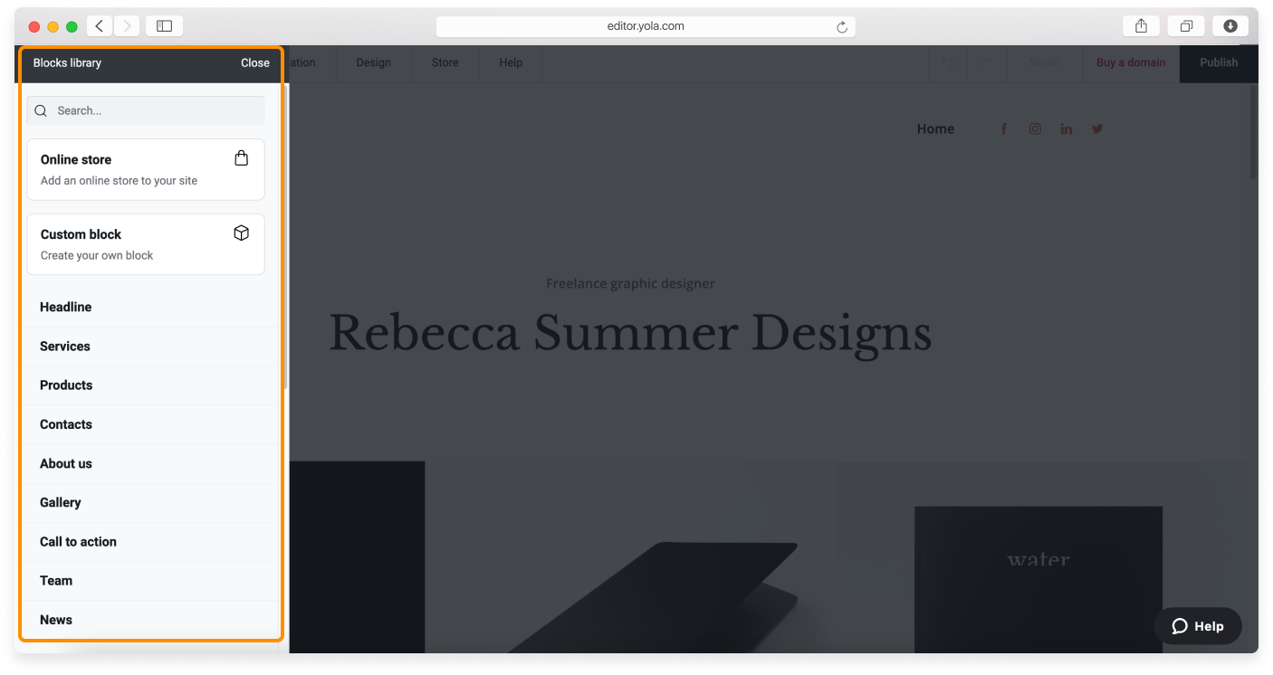Toggle the Safari sidebar icon
Screen dimensions: 1273x675
point(164,26)
